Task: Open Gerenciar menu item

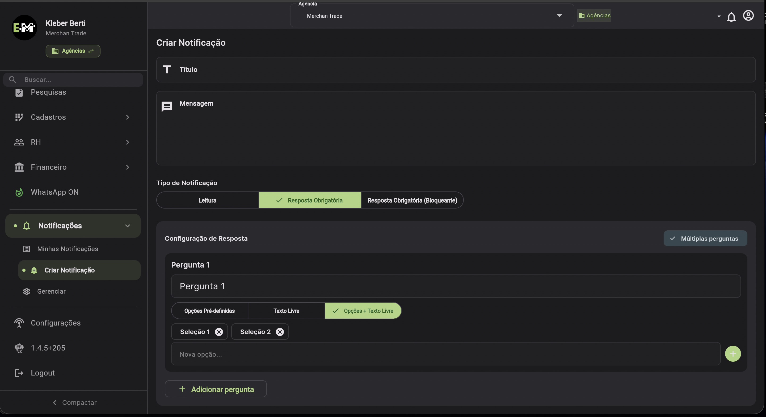Action: point(51,291)
